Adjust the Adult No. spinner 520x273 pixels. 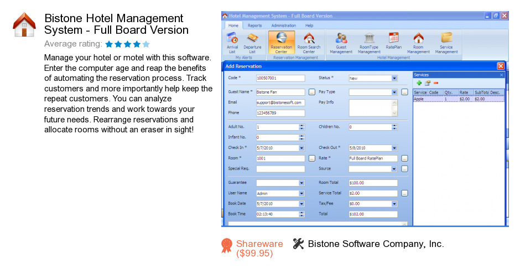click(x=301, y=127)
